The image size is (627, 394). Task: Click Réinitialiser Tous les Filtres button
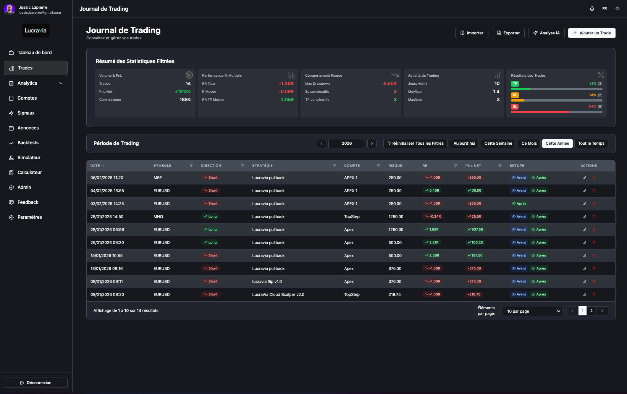pos(415,144)
